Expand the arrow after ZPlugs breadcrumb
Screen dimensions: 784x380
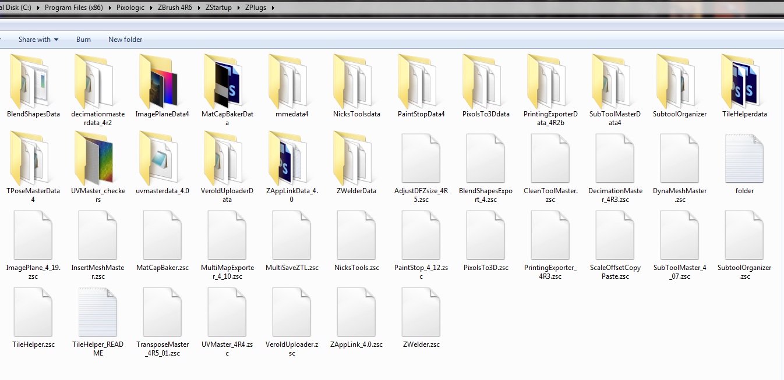(x=272, y=8)
